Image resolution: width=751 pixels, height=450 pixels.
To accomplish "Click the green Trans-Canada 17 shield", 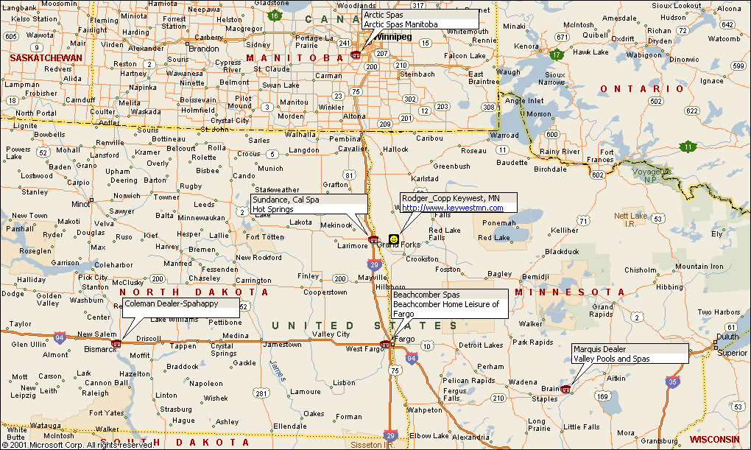I will (x=556, y=55).
